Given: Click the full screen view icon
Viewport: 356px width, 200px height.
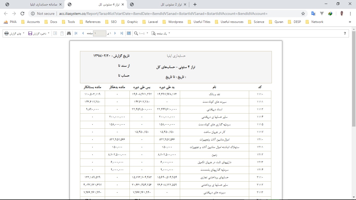Looking at the screenshot, I should click(129, 33).
